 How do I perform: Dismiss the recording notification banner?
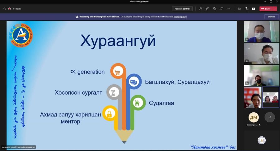(271, 17)
